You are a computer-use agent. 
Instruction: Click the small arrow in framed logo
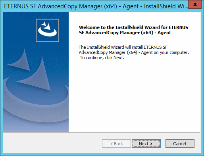(44, 24)
